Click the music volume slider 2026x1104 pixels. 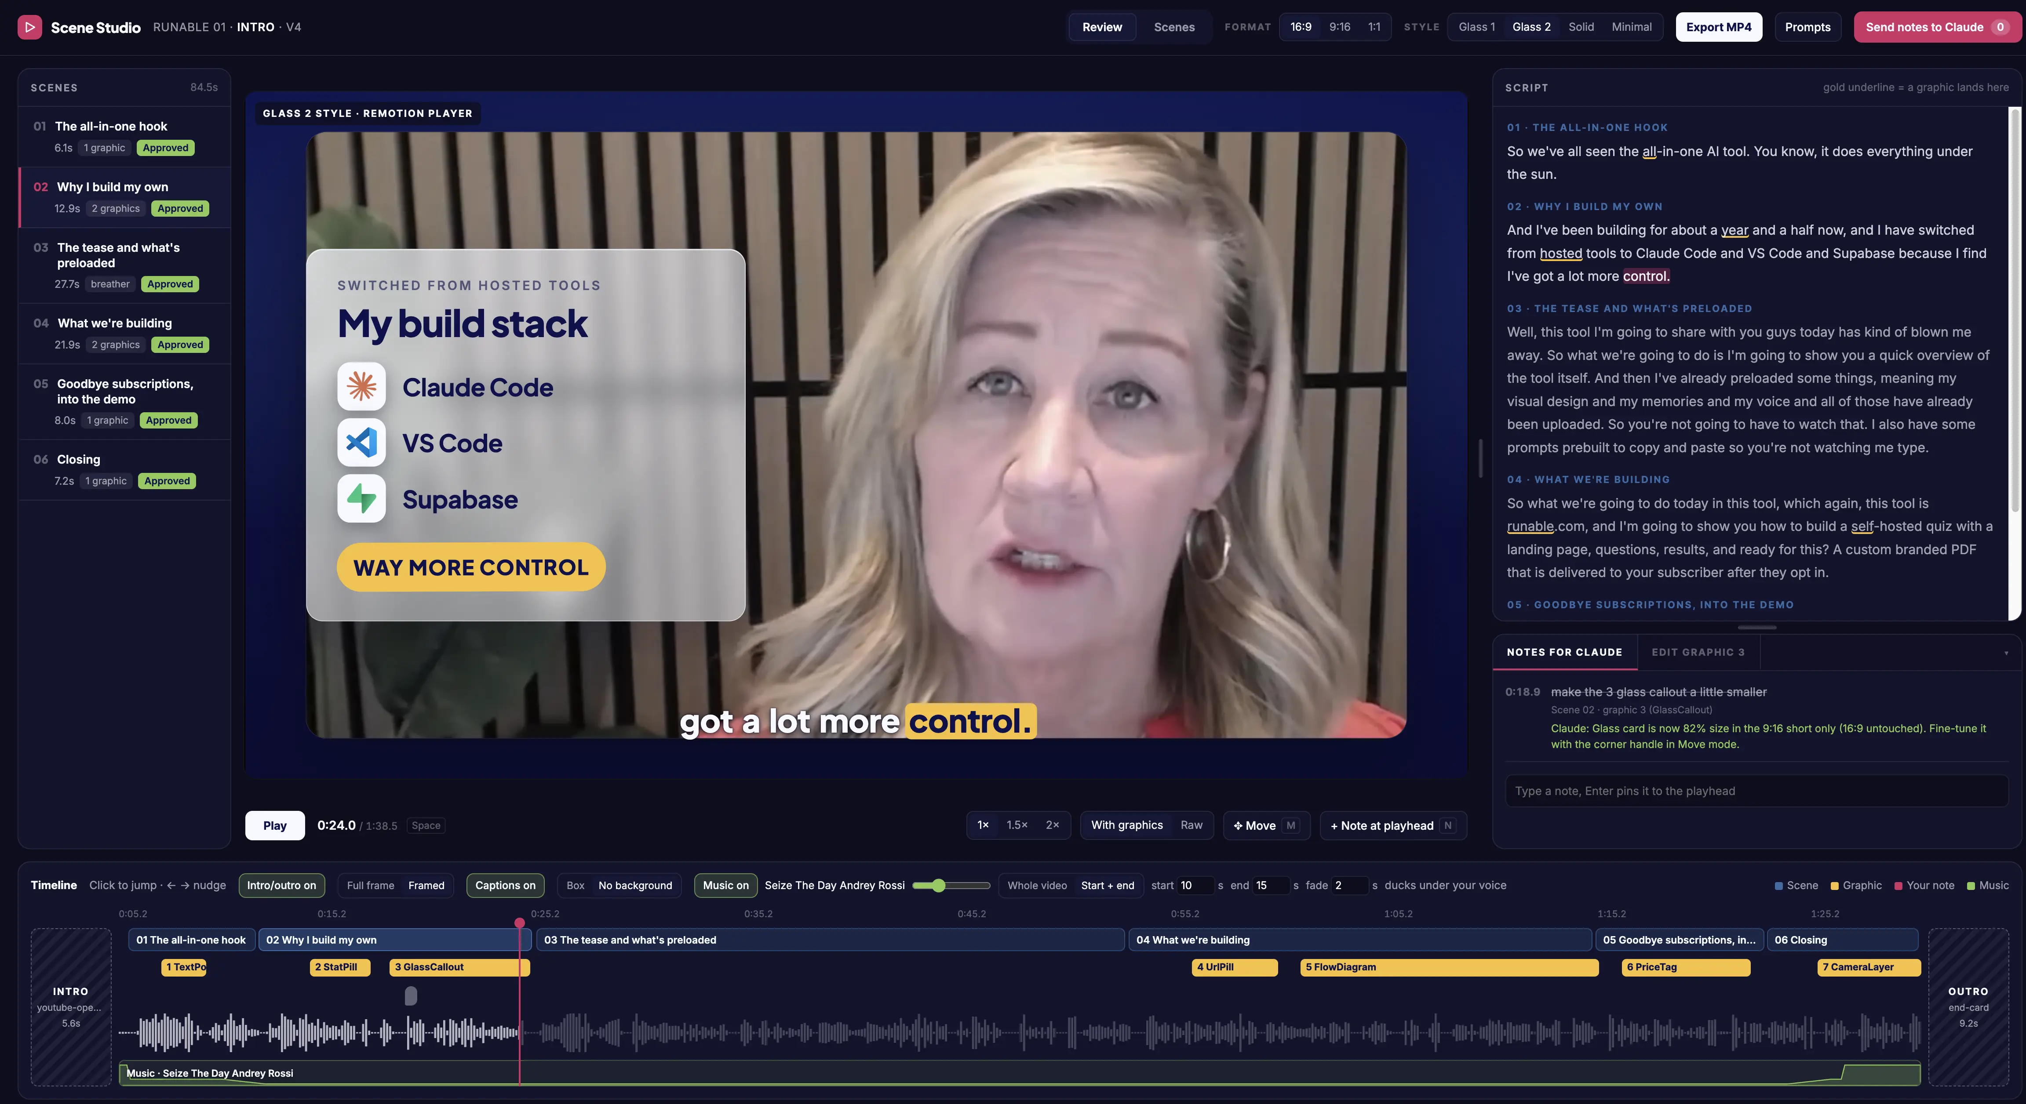click(x=951, y=886)
